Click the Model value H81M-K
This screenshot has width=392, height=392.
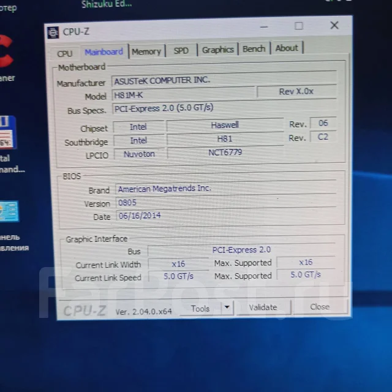184,94
